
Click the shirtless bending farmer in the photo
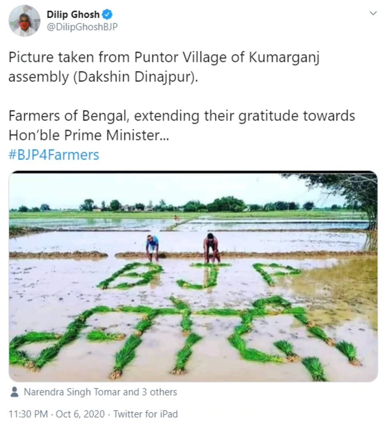pyautogui.click(x=211, y=248)
